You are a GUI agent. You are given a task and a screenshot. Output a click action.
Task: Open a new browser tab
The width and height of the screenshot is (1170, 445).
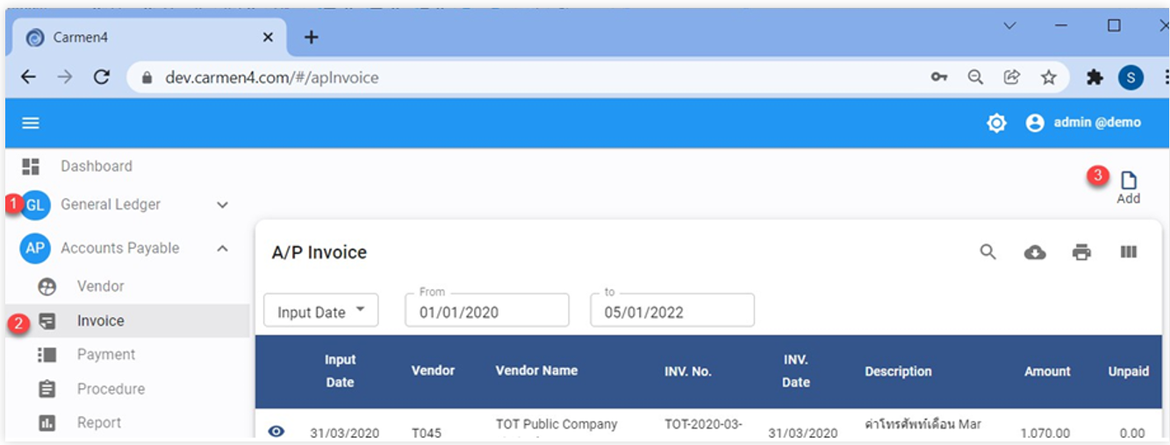point(311,37)
